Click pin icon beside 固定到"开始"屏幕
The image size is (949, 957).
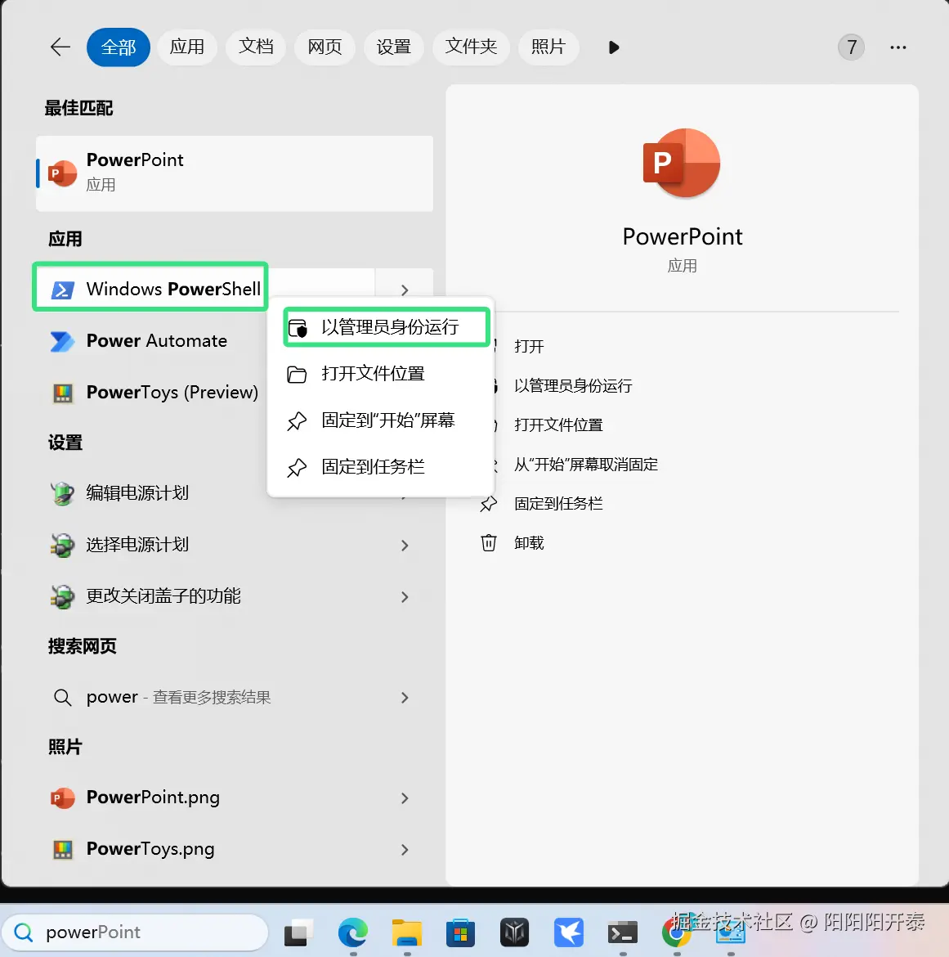pos(297,420)
